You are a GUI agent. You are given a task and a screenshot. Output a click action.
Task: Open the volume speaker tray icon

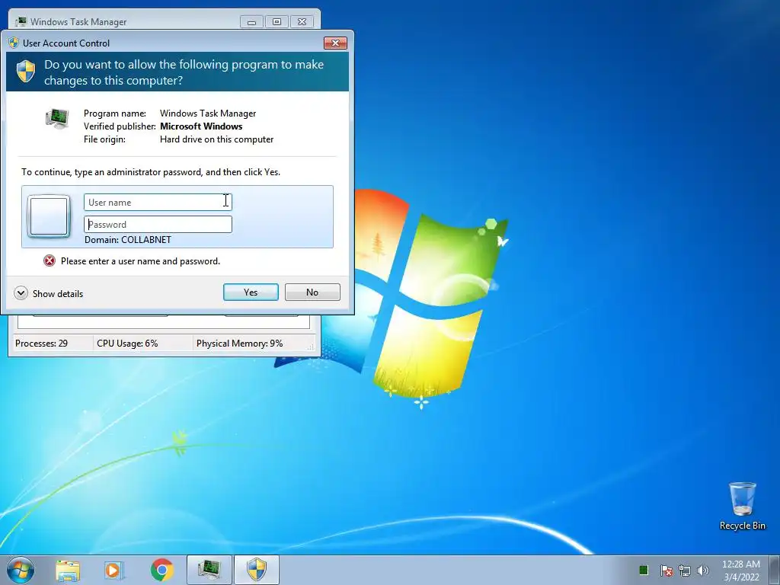pos(703,571)
